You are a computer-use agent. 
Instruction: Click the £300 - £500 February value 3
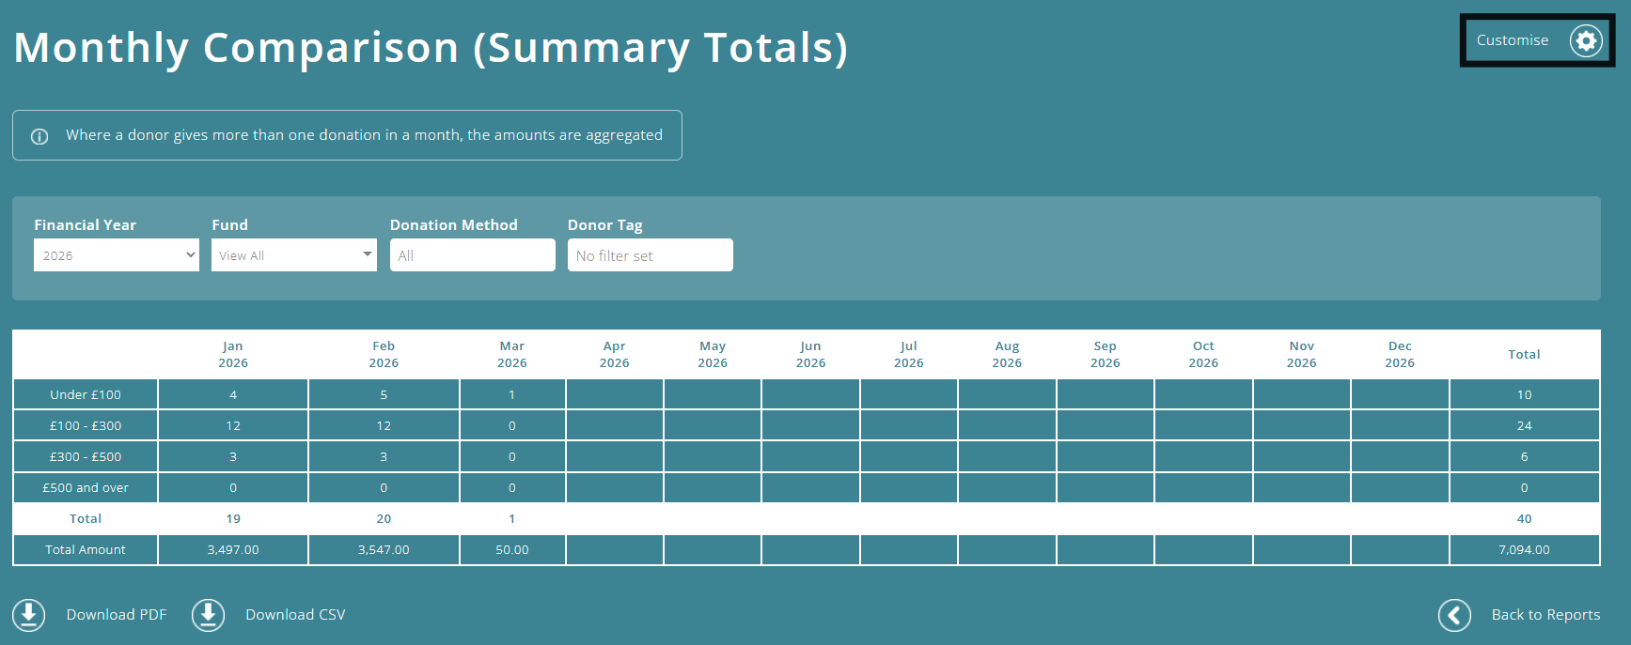click(384, 457)
